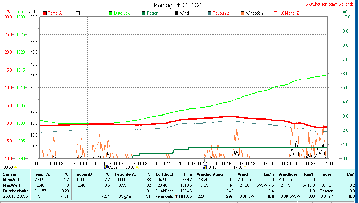
Task: Click the bright green Luftdruck legend square
Action: point(111,13)
